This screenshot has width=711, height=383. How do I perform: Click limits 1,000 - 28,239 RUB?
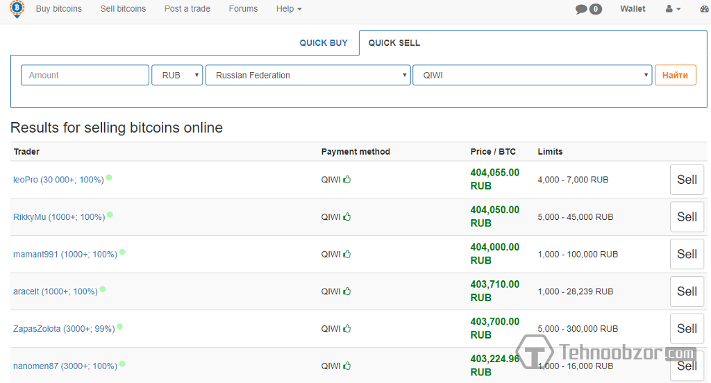coord(576,291)
